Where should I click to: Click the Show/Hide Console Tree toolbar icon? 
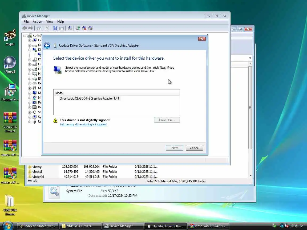[x=39, y=28]
